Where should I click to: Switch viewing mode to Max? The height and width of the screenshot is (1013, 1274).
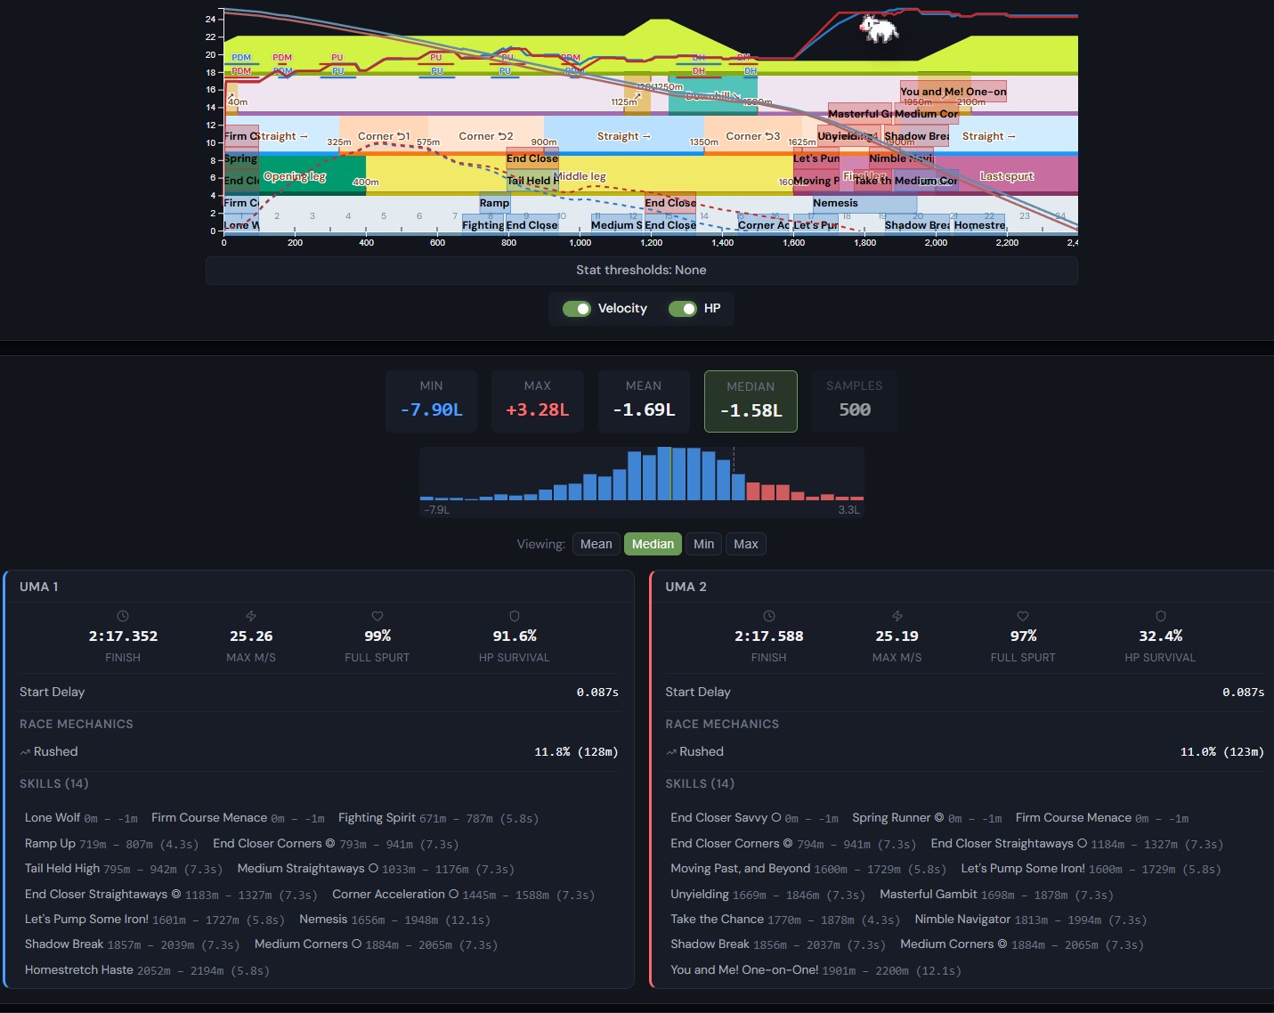point(746,544)
